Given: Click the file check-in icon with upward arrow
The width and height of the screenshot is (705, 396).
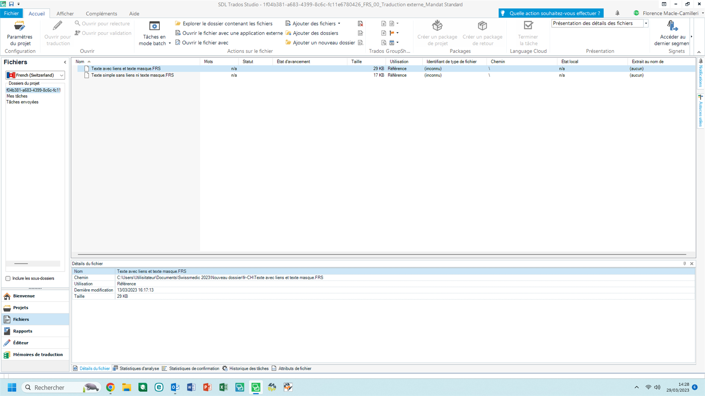Looking at the screenshot, I should pyautogui.click(x=383, y=23).
